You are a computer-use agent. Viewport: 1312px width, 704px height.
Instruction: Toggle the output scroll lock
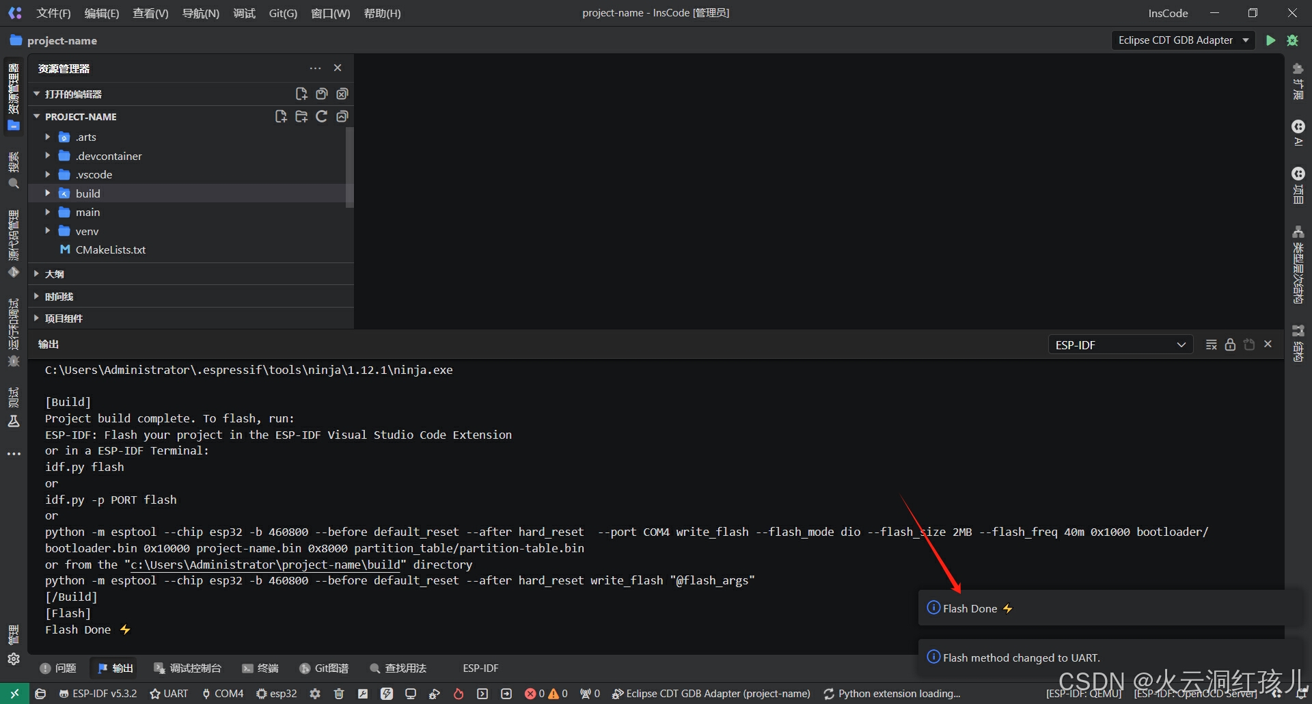1230,344
